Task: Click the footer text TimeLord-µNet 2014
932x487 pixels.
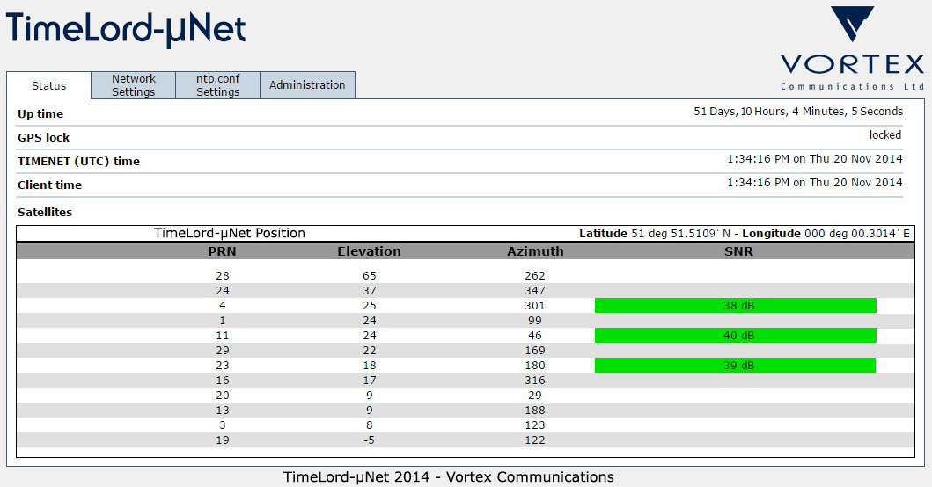Action: pos(448,477)
